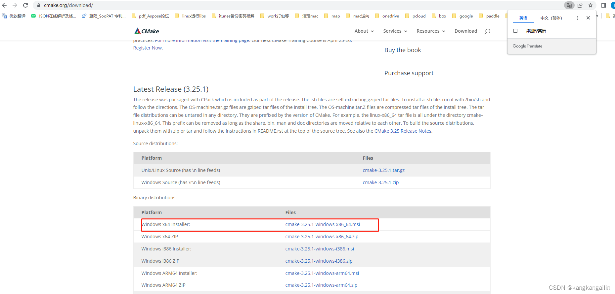Open the translate popup three-dot options menu

(x=578, y=18)
